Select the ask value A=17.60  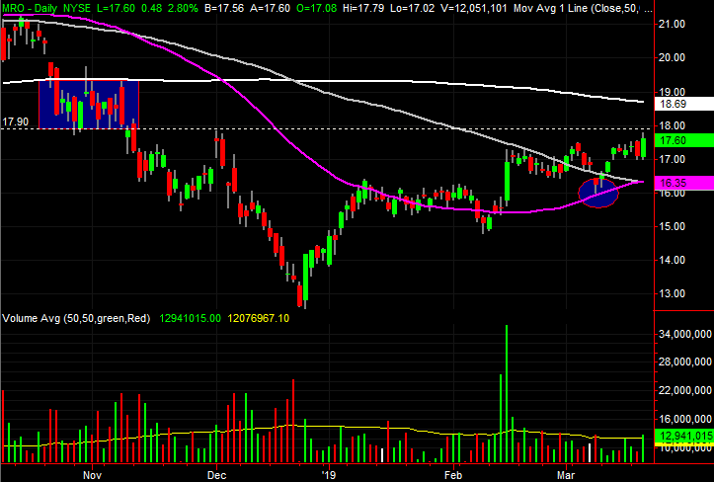(x=270, y=8)
